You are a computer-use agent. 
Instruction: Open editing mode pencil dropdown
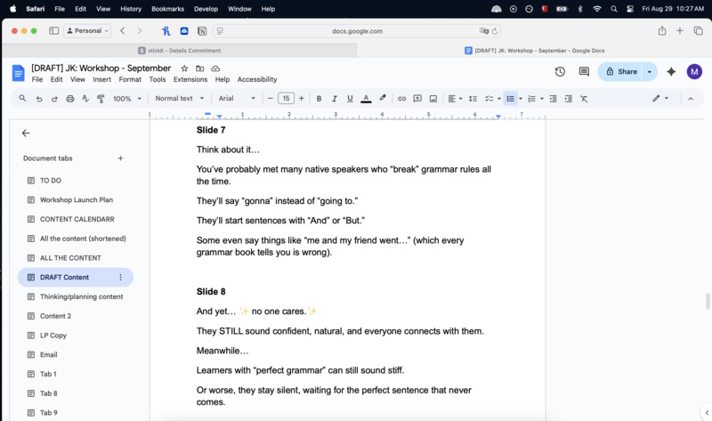coord(660,99)
